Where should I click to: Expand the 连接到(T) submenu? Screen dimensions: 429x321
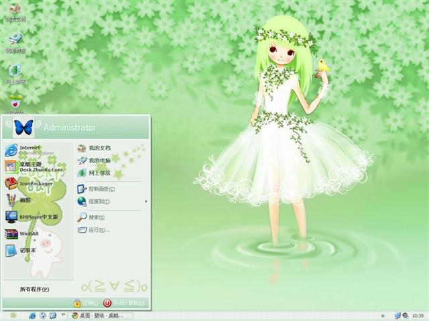click(99, 201)
